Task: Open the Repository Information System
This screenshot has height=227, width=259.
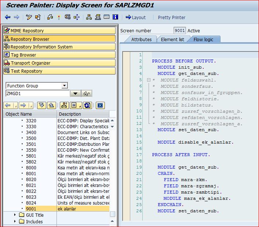Action: [x=59, y=47]
